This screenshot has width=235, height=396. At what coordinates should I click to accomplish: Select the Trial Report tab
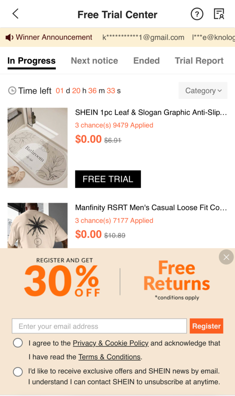pyautogui.click(x=199, y=61)
